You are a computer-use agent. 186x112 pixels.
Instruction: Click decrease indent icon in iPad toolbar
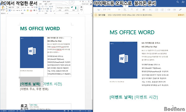169,10
